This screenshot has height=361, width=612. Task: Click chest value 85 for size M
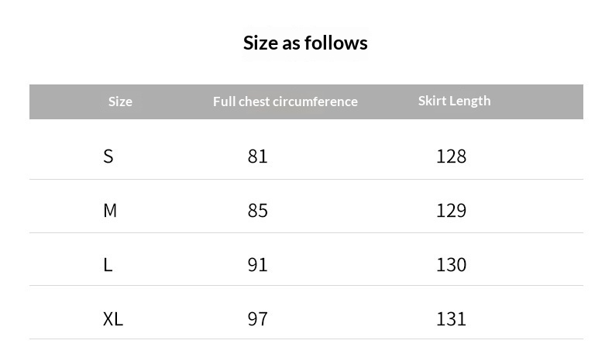click(x=258, y=211)
